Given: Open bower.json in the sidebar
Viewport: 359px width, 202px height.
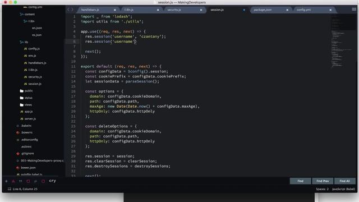Looking at the screenshot, I should tap(26, 168).
